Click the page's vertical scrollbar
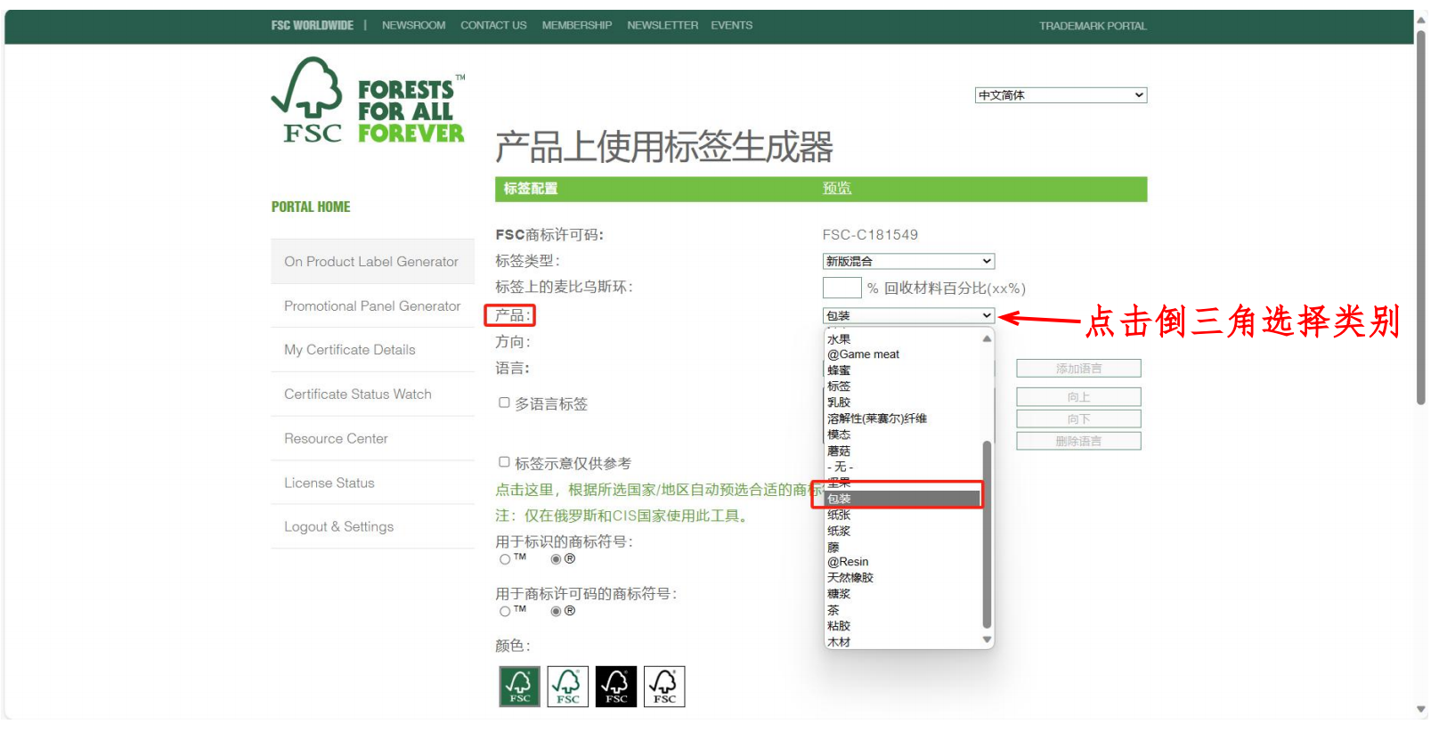 1421,218
